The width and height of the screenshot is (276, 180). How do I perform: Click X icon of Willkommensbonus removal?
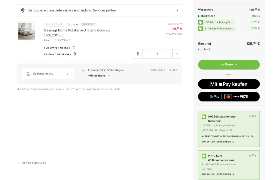pos(233,174)
